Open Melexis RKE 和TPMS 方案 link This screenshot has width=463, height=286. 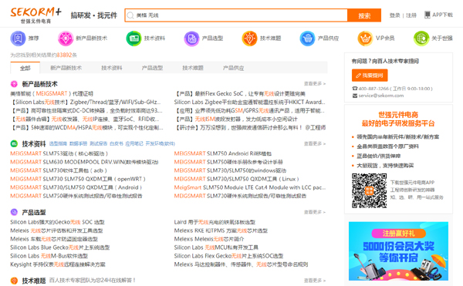pos(221,230)
